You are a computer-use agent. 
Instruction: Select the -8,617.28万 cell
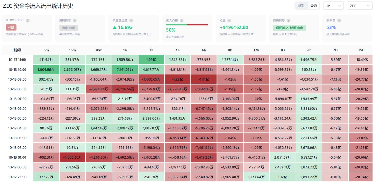pos(204,157)
